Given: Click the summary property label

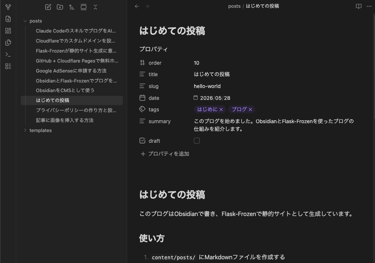Looking at the screenshot, I should click(159, 121).
